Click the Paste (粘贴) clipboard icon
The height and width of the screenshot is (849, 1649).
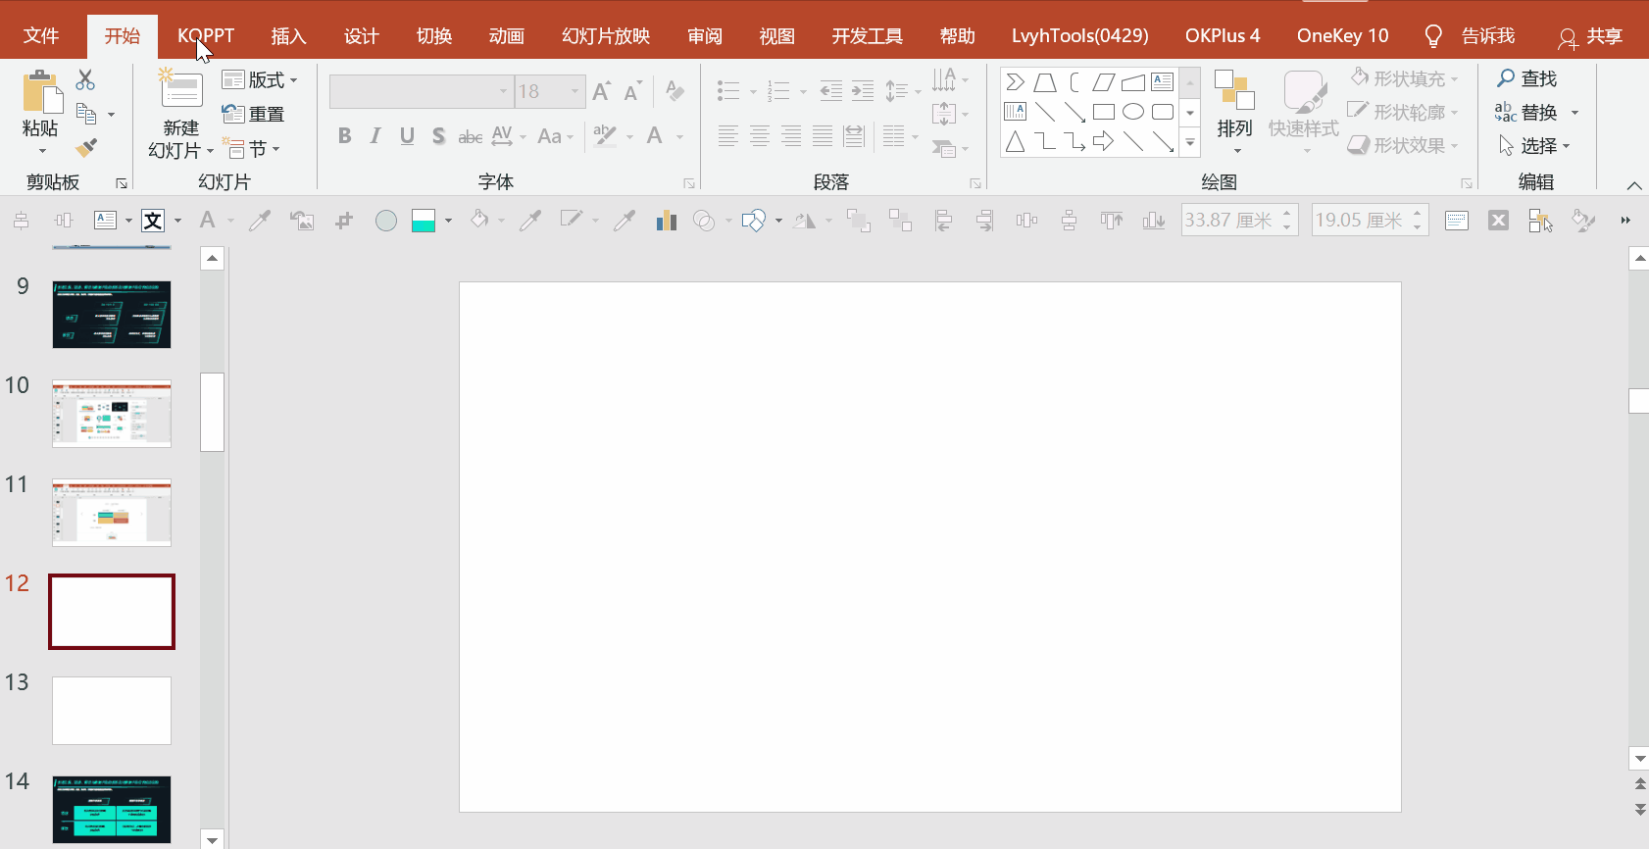41,91
